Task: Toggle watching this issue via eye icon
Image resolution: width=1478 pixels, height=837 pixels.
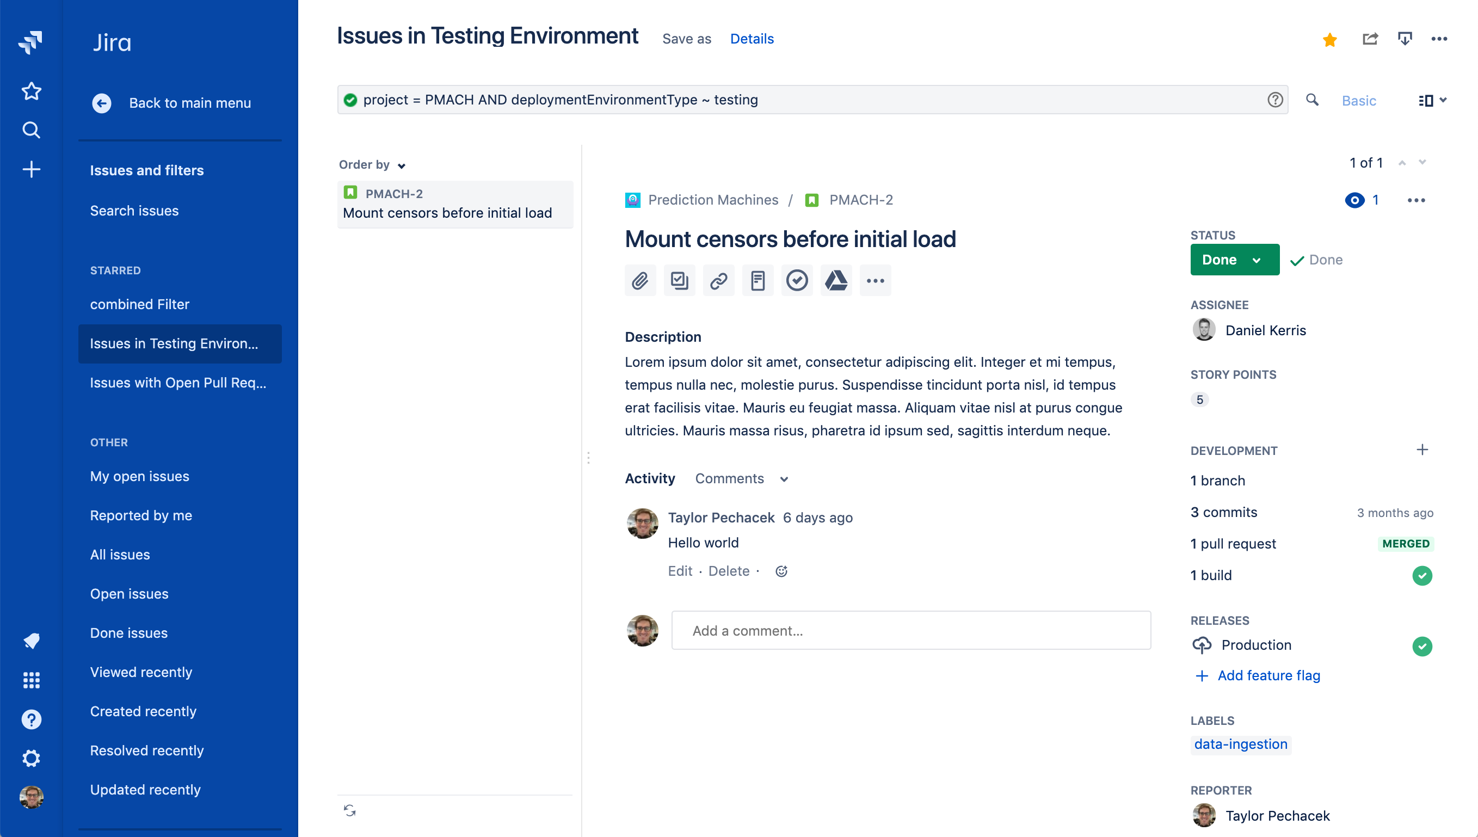Action: tap(1354, 200)
